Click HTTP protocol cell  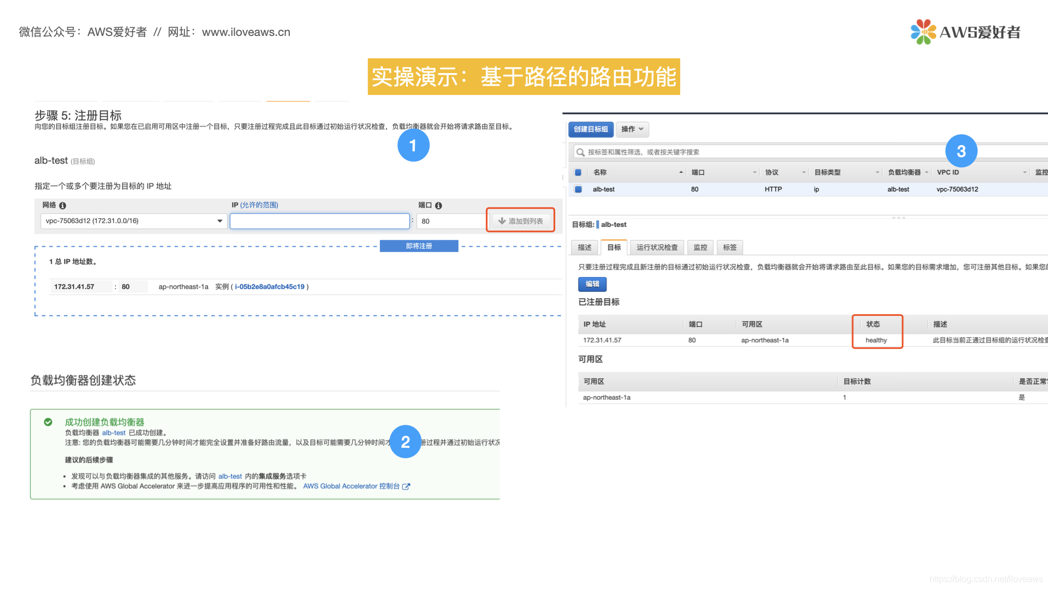pyautogui.click(x=773, y=190)
